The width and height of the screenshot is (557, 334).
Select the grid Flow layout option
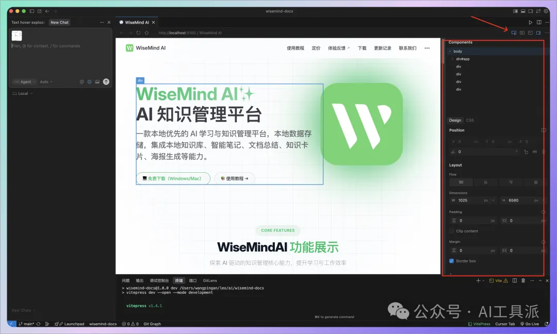click(536, 182)
